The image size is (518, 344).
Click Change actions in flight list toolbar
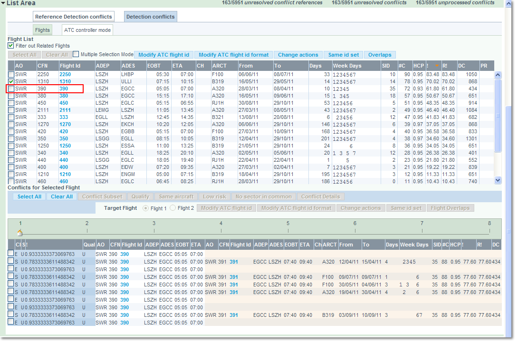pyautogui.click(x=298, y=55)
